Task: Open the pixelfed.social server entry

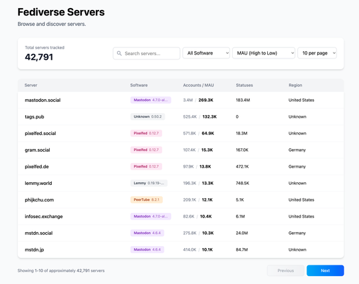Action: click(41, 133)
